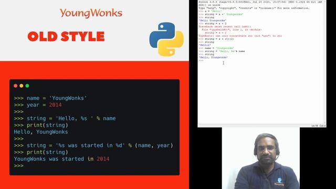Click the red dot in code window
Image resolution: width=336 pixels, height=189 pixels.
click(x=15, y=86)
